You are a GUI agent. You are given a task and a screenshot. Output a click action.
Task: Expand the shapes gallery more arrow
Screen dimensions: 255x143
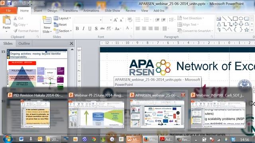coord(252,30)
